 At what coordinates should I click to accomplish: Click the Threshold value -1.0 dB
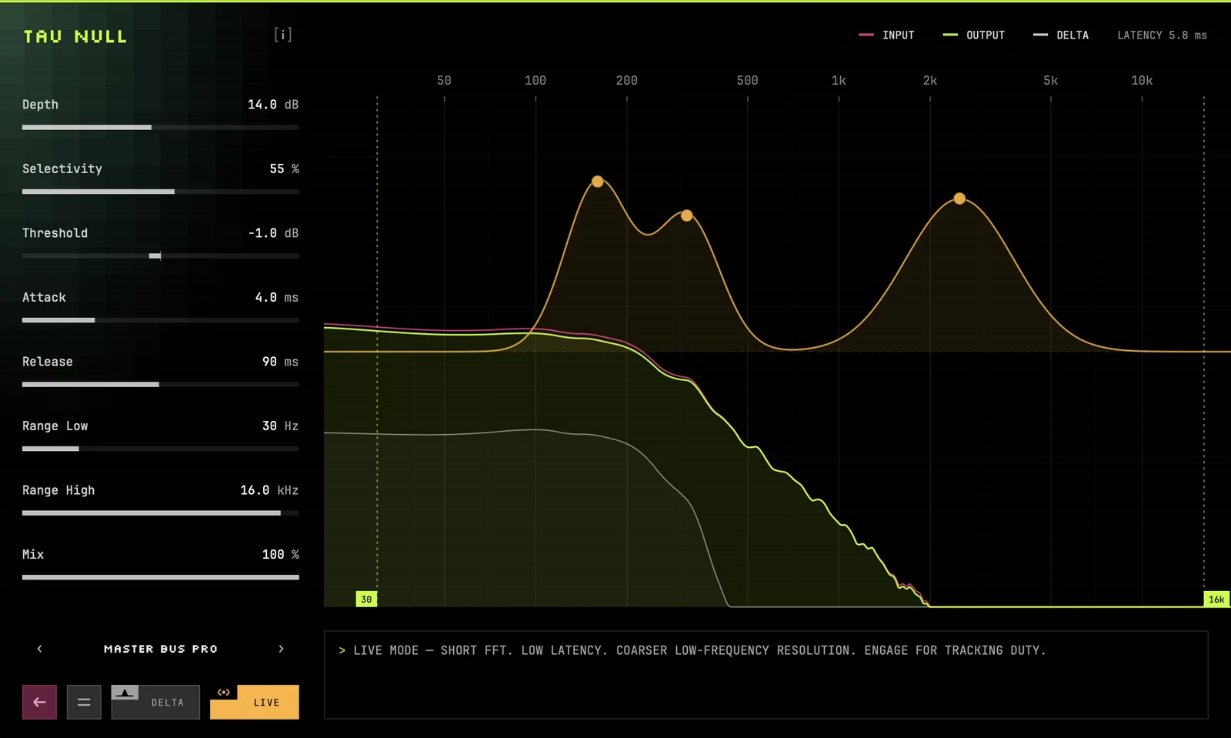(273, 233)
